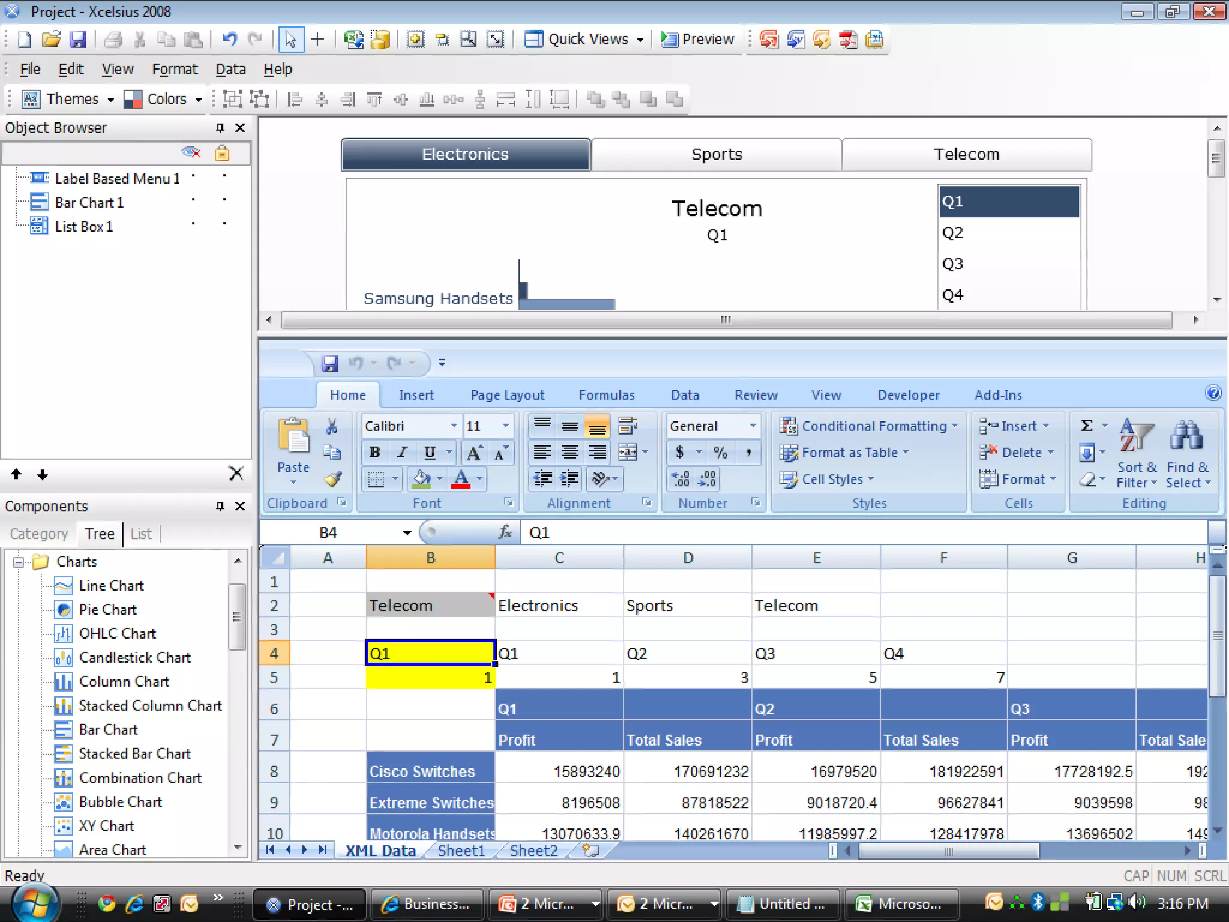
Task: Click the Percent Style icon
Action: (721, 453)
